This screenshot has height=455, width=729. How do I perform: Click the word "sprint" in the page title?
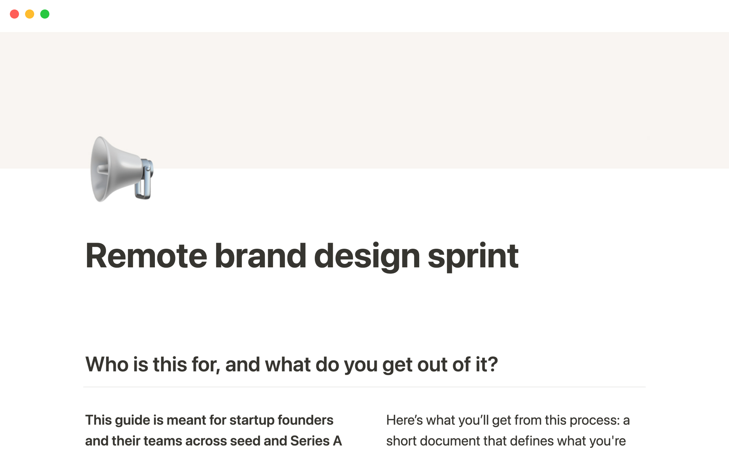pyautogui.click(x=473, y=256)
